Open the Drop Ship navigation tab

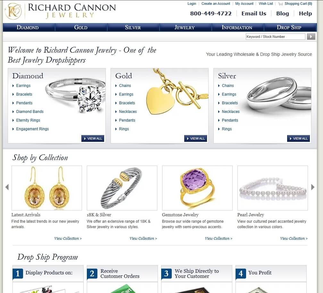pyautogui.click(x=289, y=28)
